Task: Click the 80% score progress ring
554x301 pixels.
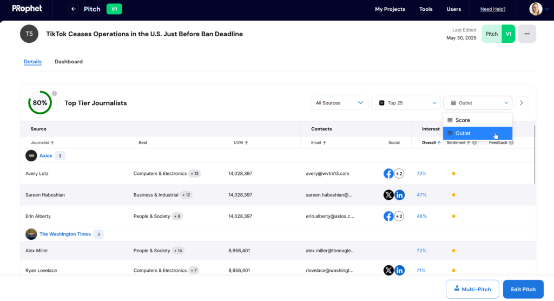Action: click(x=40, y=102)
